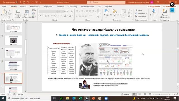This screenshot has width=179, height=101.
Task: Open the Упорядочить arrange menu
Action: click(x=115, y=13)
